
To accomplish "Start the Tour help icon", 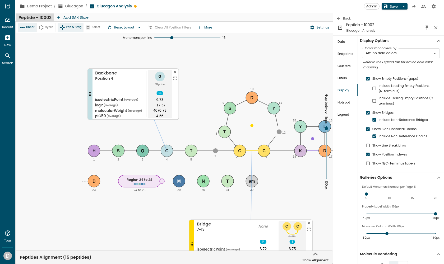I will pyautogui.click(x=8, y=233).
